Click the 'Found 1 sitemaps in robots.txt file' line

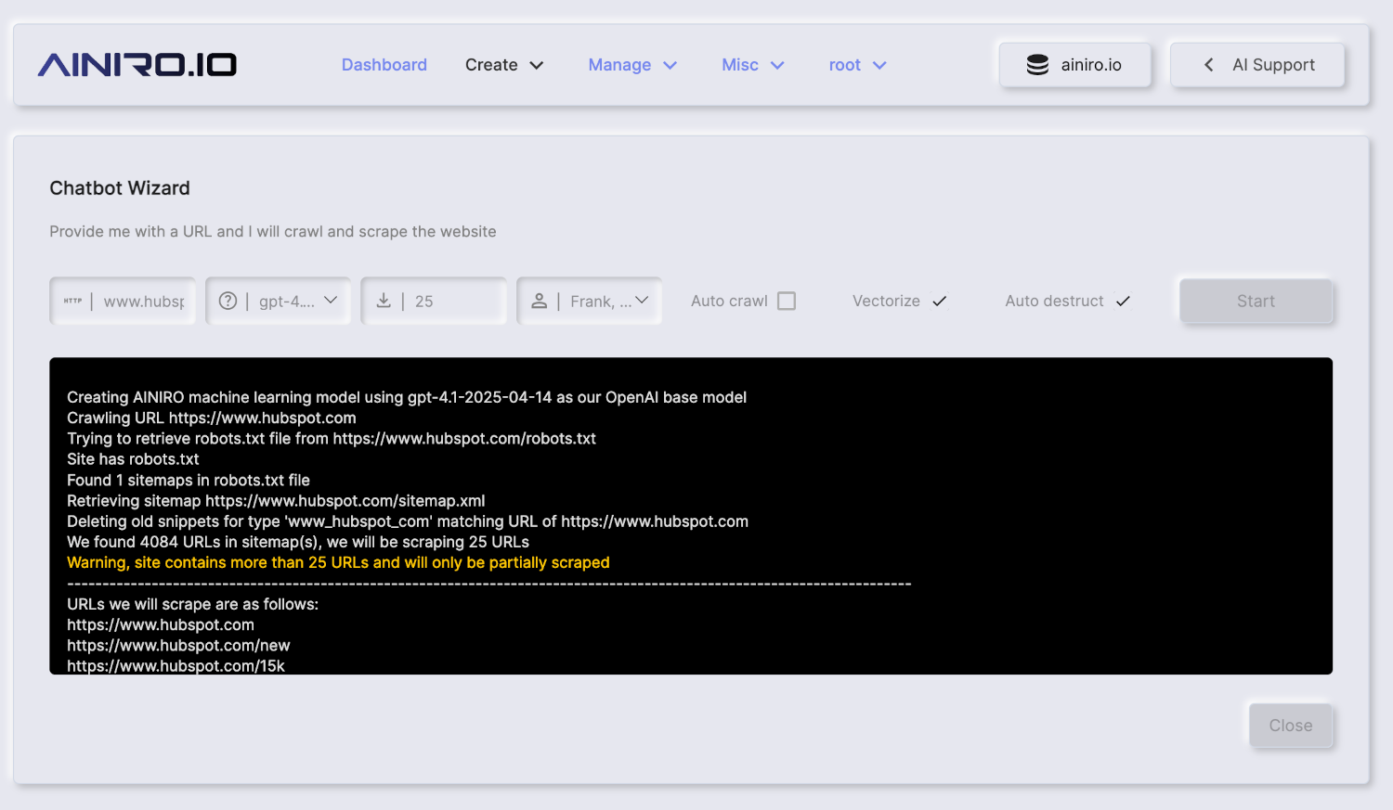[189, 480]
